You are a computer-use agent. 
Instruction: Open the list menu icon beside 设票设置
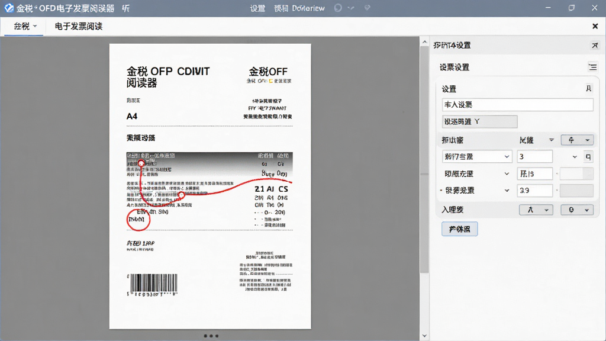tap(592, 67)
